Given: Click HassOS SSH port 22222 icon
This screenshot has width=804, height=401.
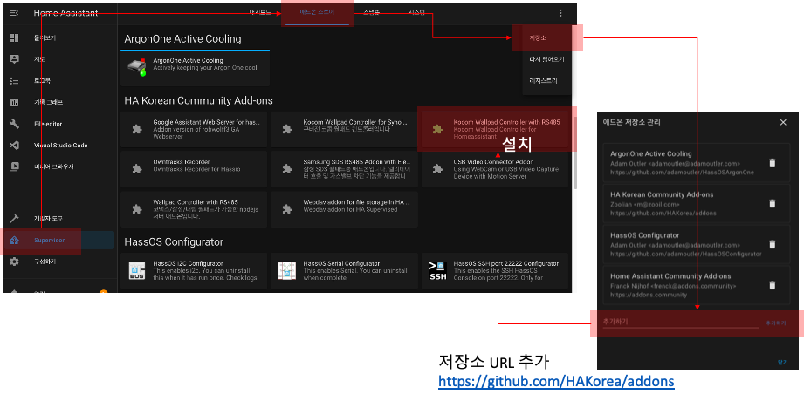Looking at the screenshot, I should 437,271.
